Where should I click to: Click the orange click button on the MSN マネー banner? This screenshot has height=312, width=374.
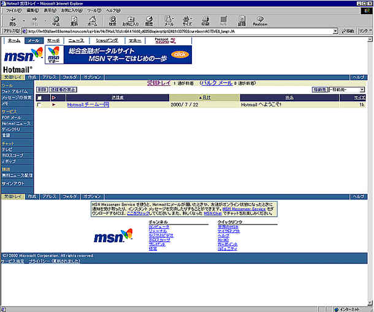tap(180, 54)
